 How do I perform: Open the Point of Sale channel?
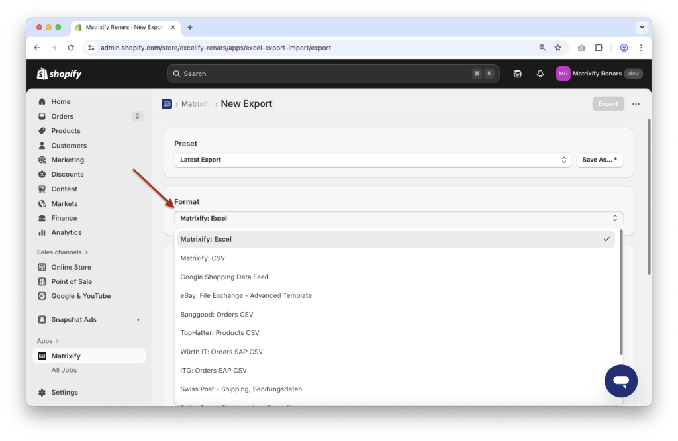(73, 281)
